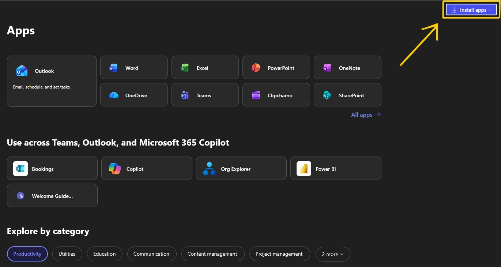501x267 pixels.
Task: Open the Copilot app
Action: pos(147,168)
